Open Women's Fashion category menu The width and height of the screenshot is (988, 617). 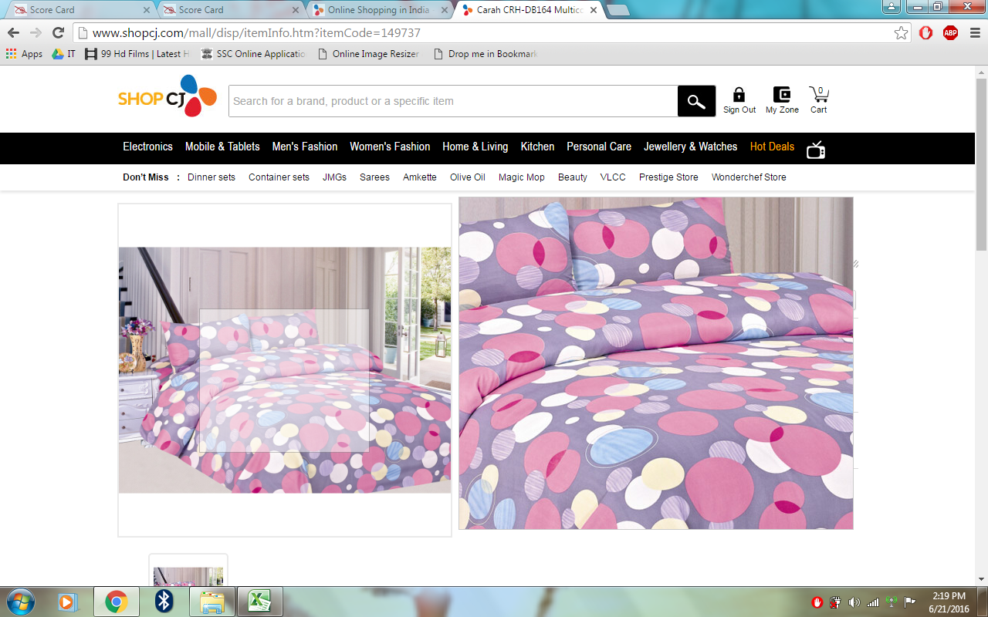pyautogui.click(x=390, y=147)
